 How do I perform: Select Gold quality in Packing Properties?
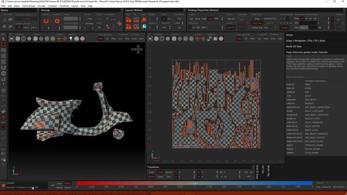tap(210, 19)
